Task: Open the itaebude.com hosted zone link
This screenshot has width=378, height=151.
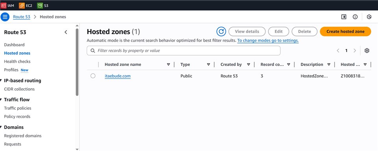Action: (118, 76)
